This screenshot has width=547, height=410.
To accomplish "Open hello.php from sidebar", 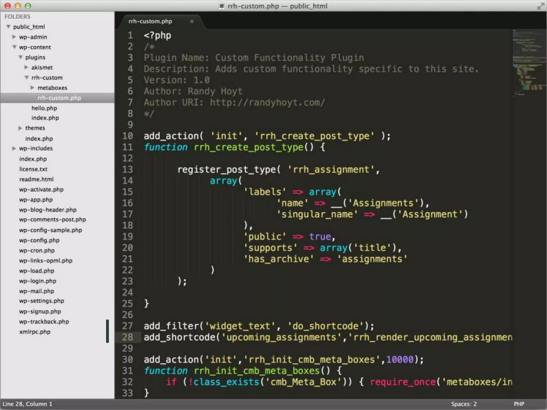I will 44,108.
